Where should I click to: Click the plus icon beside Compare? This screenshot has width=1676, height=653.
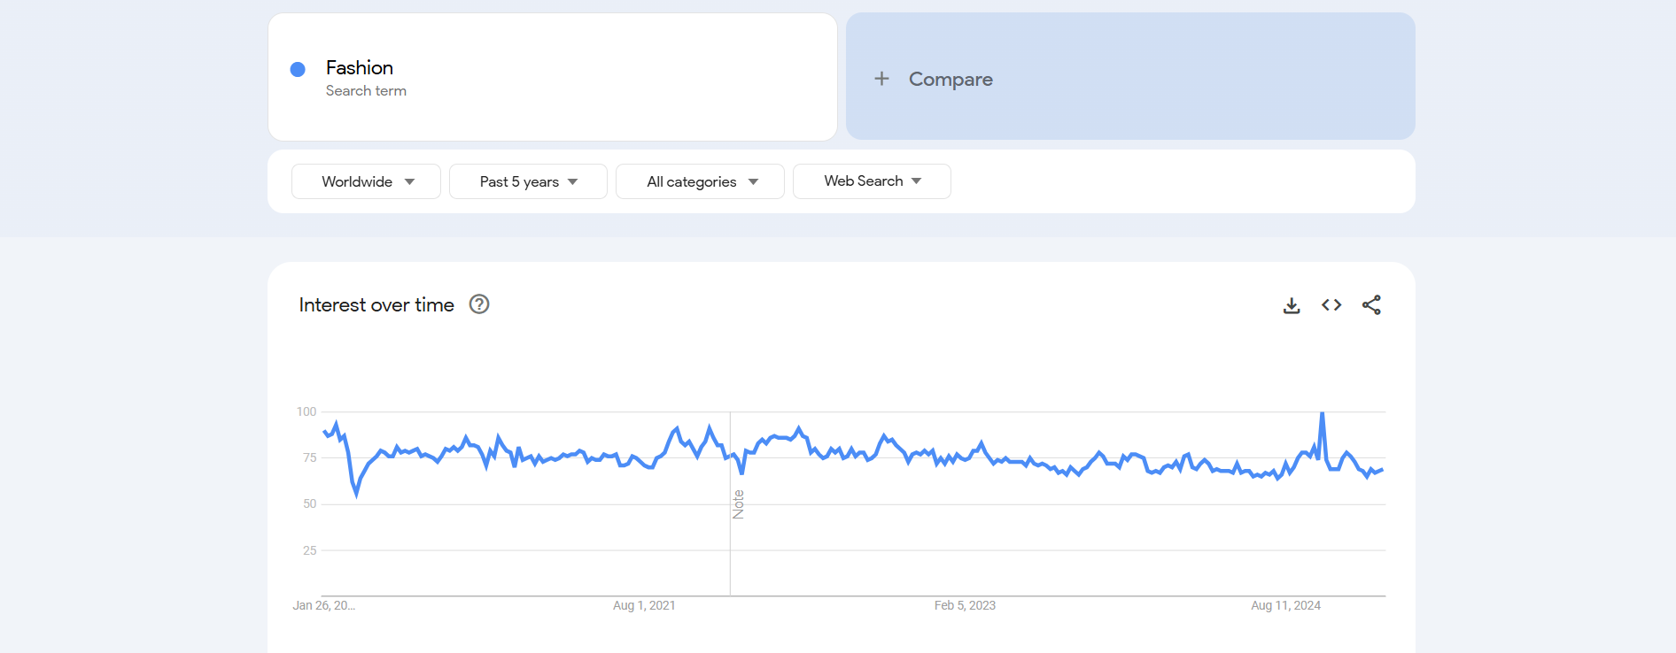(881, 79)
